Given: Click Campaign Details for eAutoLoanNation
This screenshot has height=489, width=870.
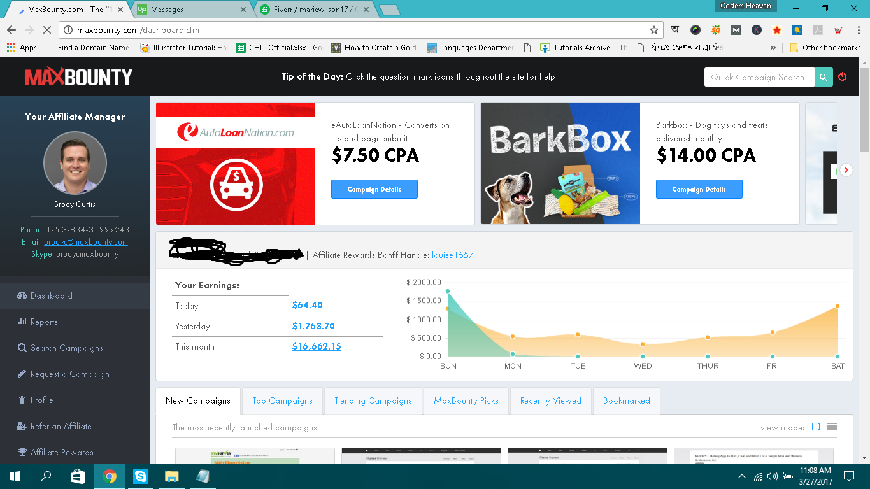Looking at the screenshot, I should click(374, 189).
